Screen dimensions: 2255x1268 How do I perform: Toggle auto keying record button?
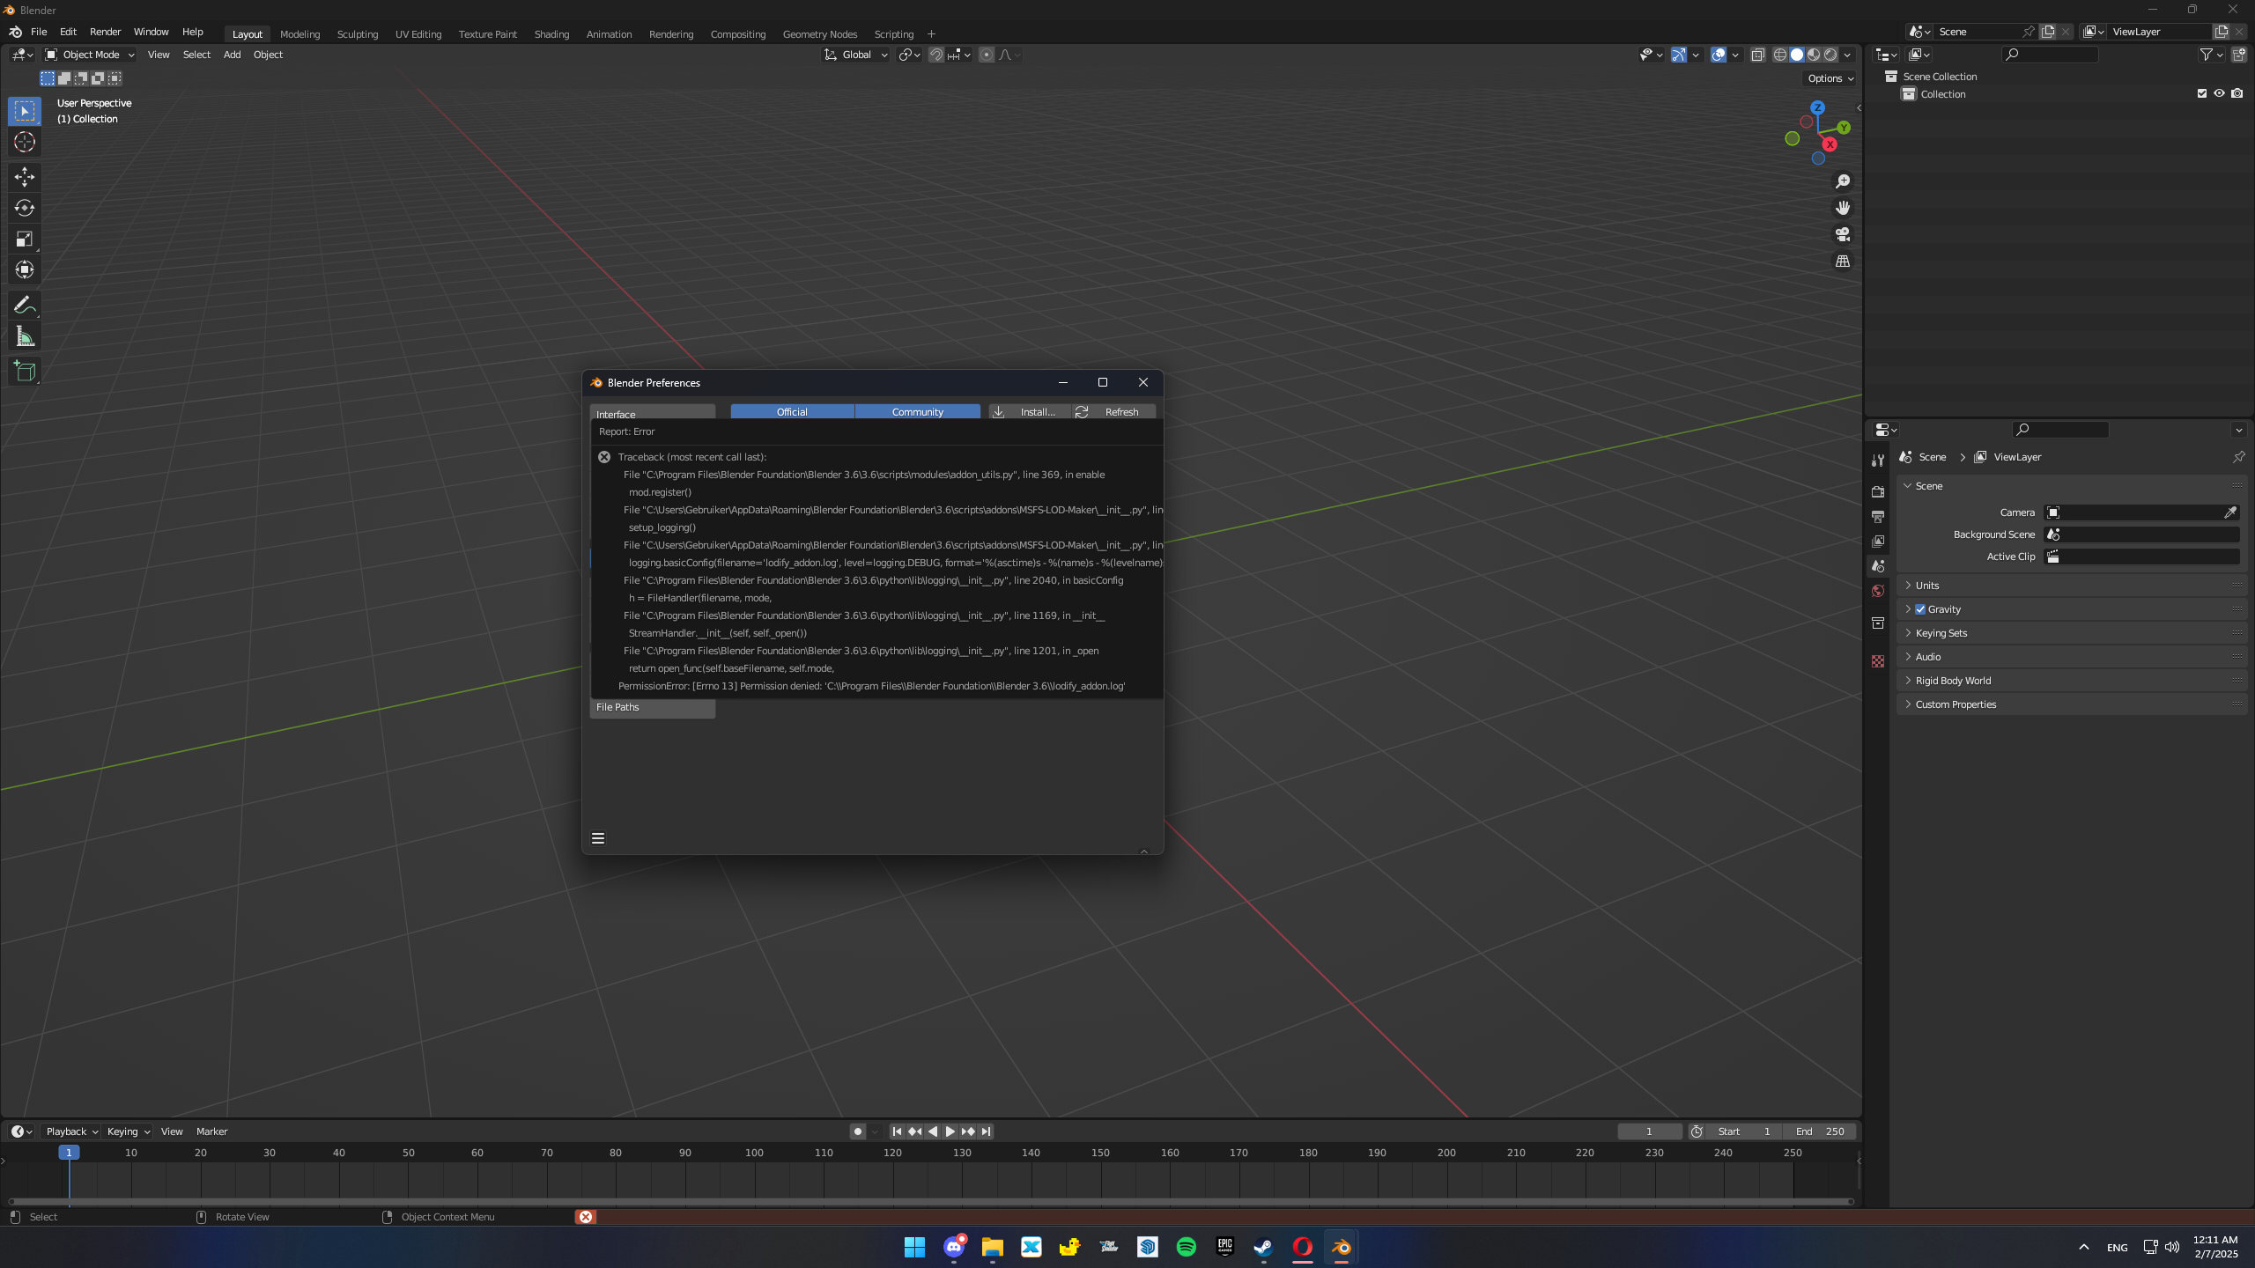click(x=857, y=1132)
